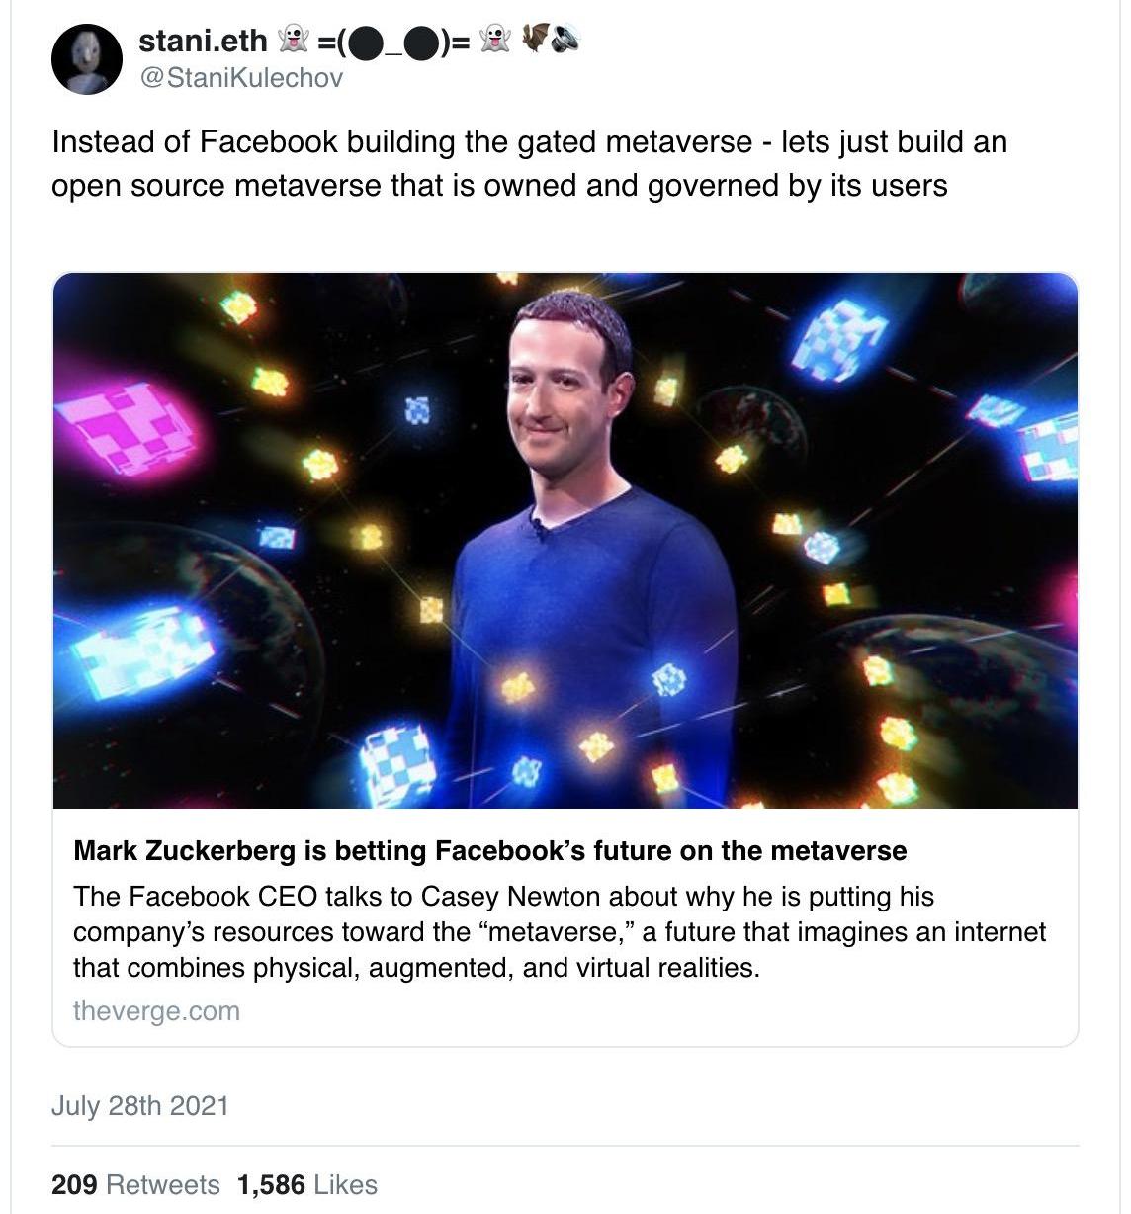
Task: Click the stani.eth profile avatar
Action: click(87, 58)
